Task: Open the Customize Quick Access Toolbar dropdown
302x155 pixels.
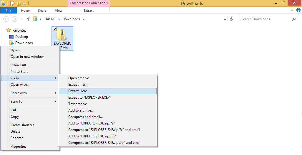Action: (x=24, y=4)
